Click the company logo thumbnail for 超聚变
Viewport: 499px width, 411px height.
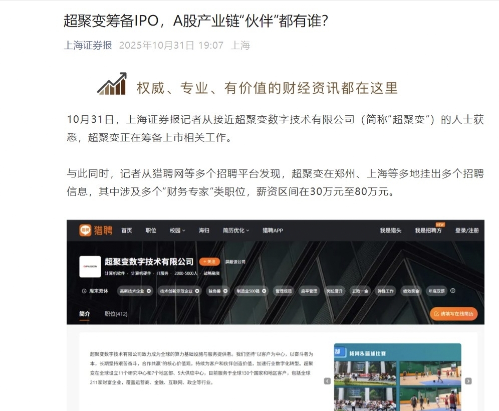(x=90, y=267)
